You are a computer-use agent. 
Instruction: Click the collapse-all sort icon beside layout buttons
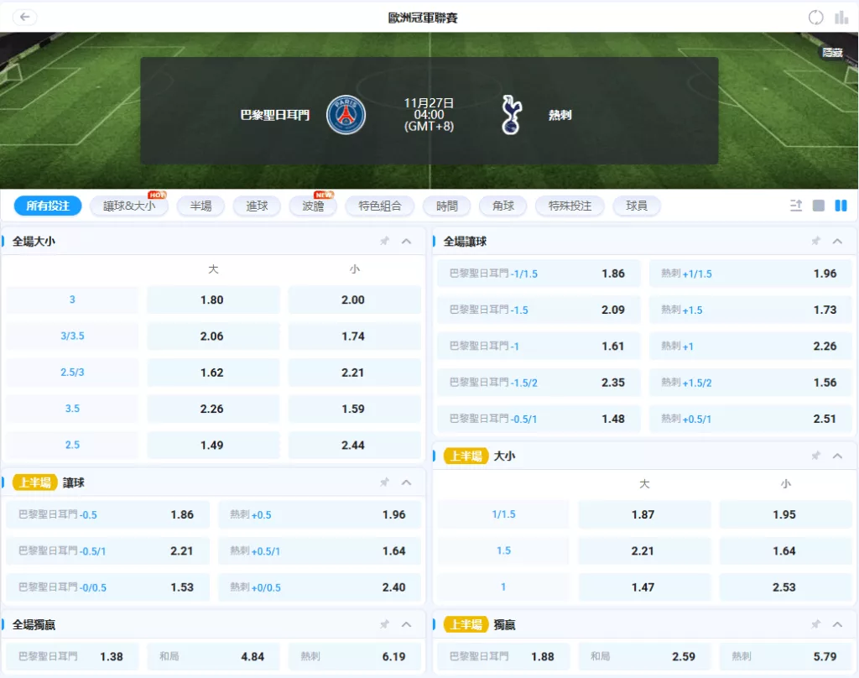point(796,206)
